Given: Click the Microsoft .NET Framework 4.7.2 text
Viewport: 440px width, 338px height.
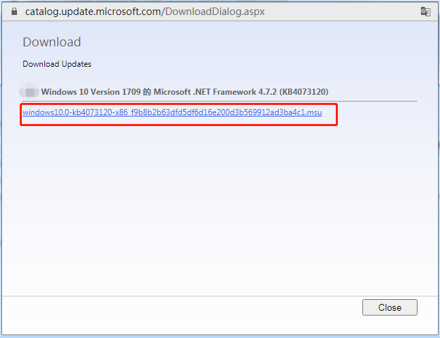Looking at the screenshot, I should (x=215, y=92).
